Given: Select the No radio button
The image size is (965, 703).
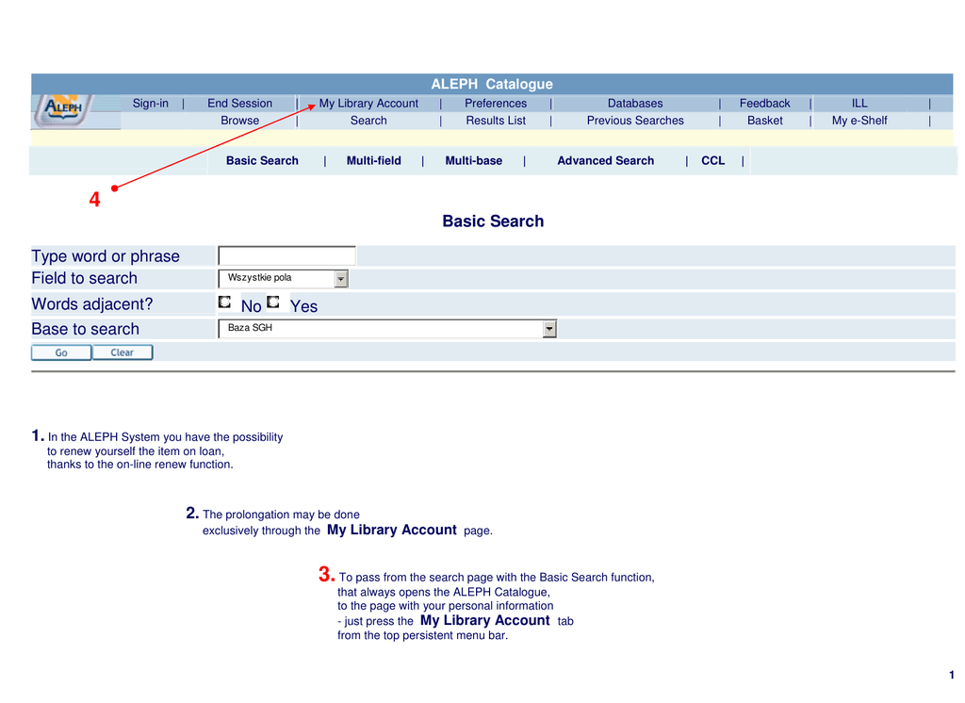Looking at the screenshot, I should [225, 302].
